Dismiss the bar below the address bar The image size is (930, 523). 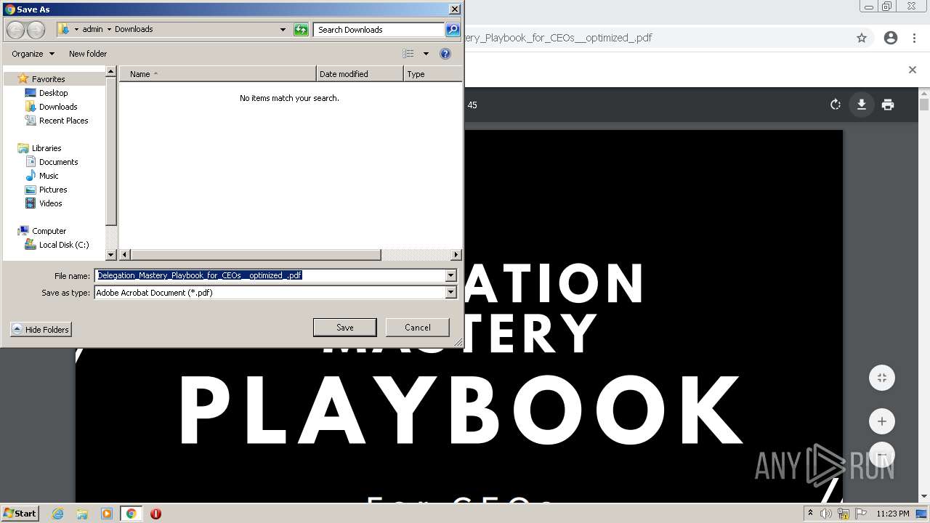point(913,70)
